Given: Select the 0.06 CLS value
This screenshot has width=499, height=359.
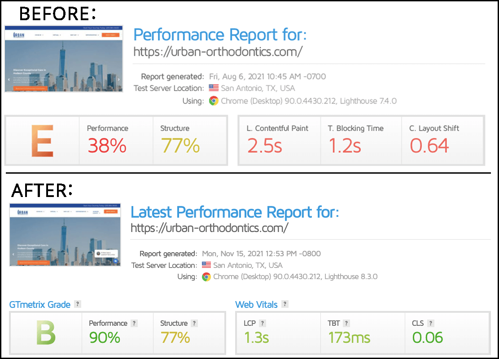Looking at the screenshot, I should point(427,337).
